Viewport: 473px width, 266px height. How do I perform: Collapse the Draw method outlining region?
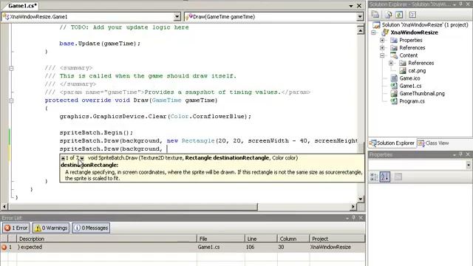(11, 100)
